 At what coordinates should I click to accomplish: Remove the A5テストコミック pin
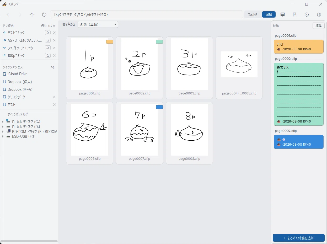pyautogui.click(x=54, y=40)
